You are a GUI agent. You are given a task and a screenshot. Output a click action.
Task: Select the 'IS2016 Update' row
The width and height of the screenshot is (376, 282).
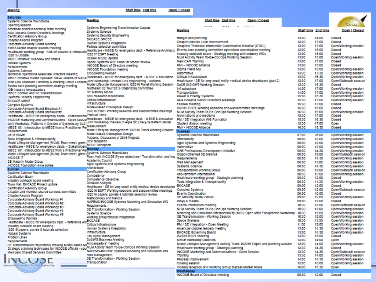pyautogui.click(x=18, y=55)
